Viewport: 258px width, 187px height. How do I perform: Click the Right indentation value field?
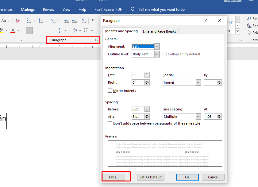[x=138, y=82]
